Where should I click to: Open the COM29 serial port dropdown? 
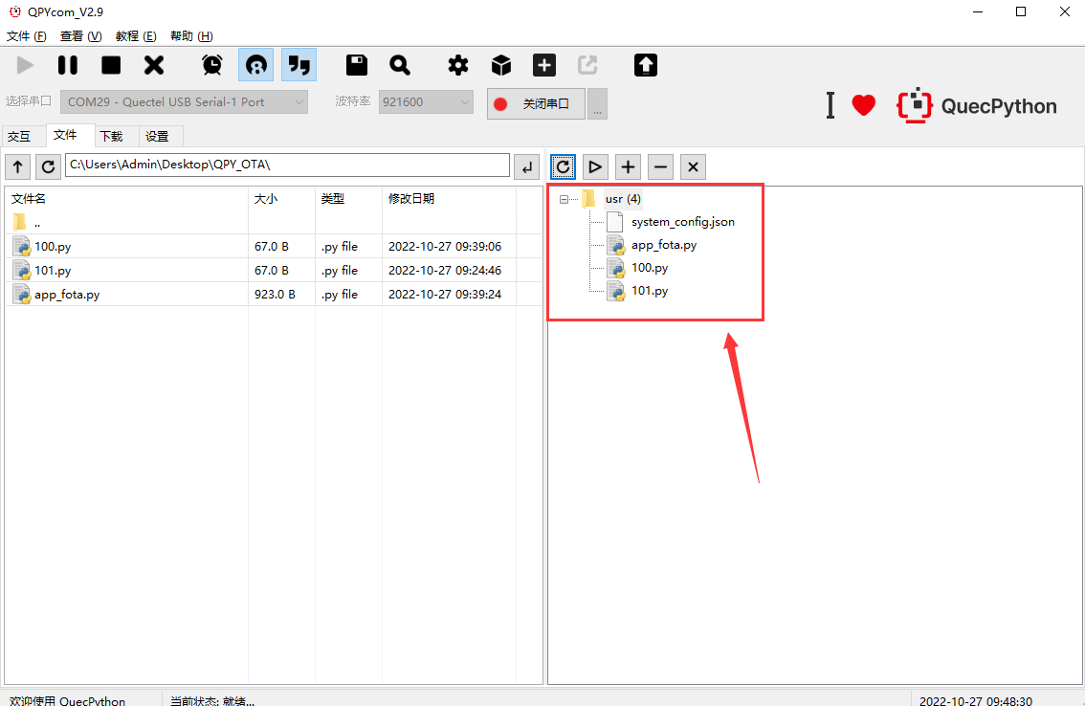click(x=182, y=101)
